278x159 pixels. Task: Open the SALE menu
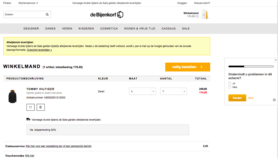click(x=186, y=28)
